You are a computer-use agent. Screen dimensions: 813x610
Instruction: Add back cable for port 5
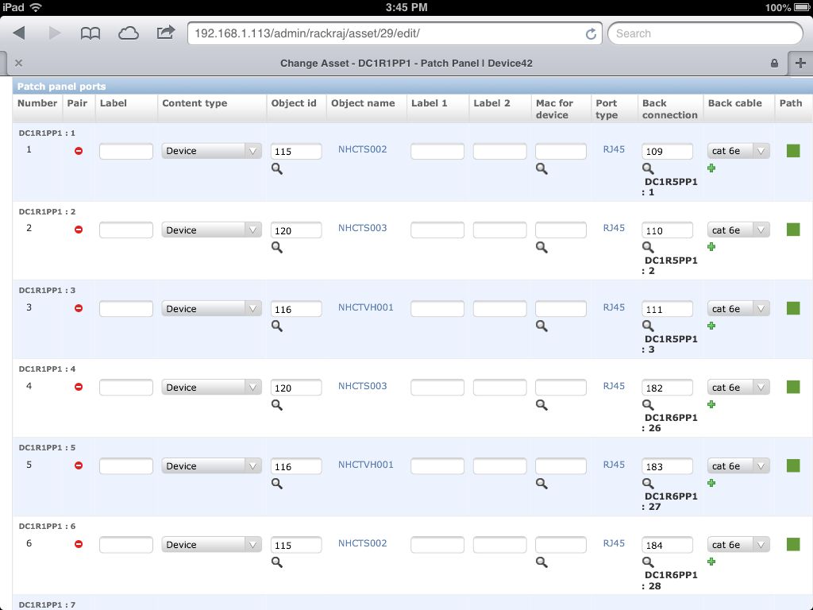coord(711,483)
